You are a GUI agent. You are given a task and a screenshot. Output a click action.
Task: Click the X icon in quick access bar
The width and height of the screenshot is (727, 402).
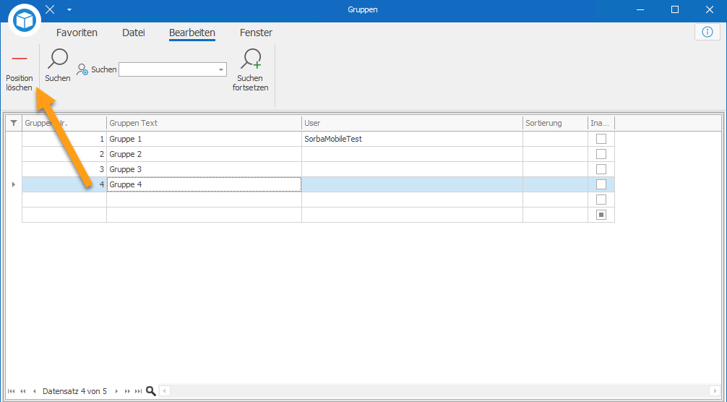[x=50, y=9]
